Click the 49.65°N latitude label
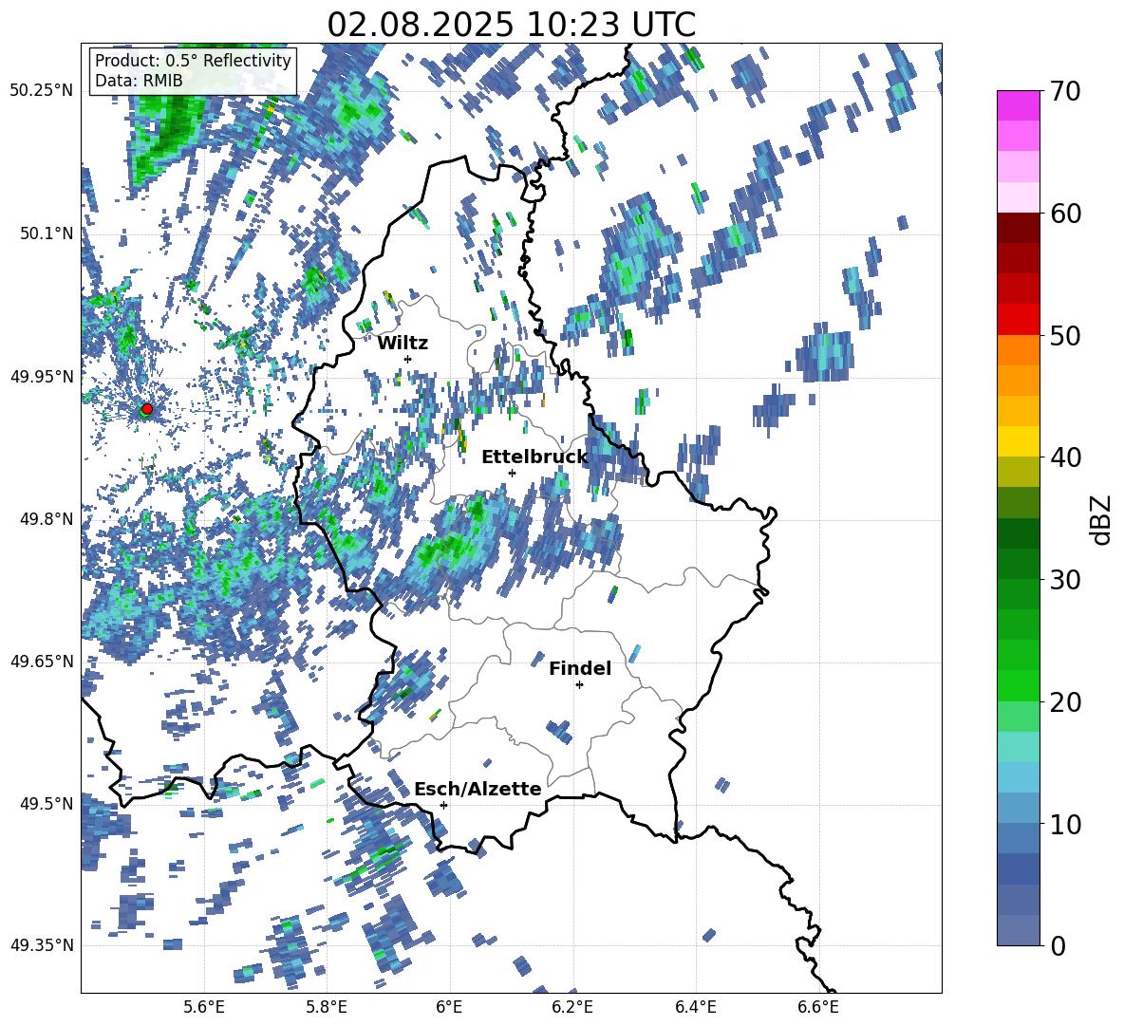The image size is (1124, 1026). click(42, 662)
